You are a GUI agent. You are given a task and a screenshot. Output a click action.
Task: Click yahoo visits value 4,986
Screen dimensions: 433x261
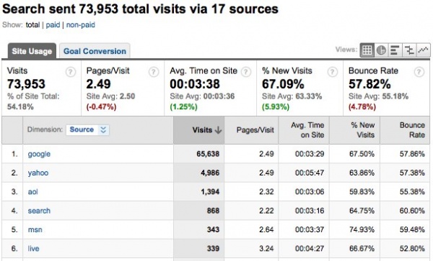[x=210, y=173]
